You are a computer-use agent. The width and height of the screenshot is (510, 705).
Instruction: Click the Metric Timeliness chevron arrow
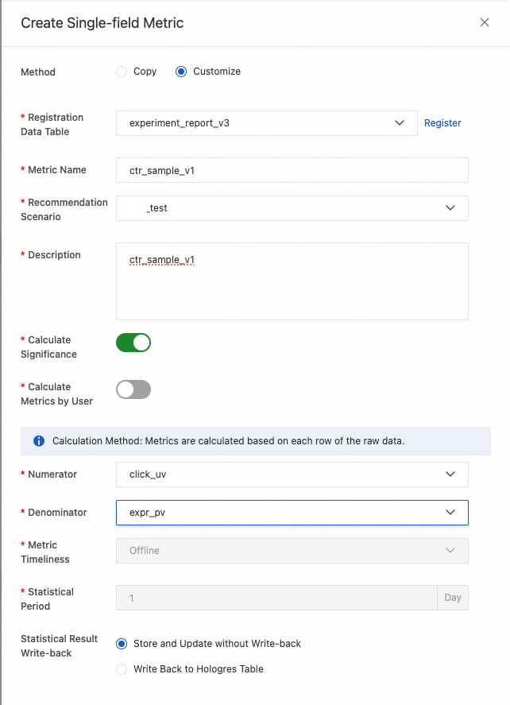[x=450, y=550]
